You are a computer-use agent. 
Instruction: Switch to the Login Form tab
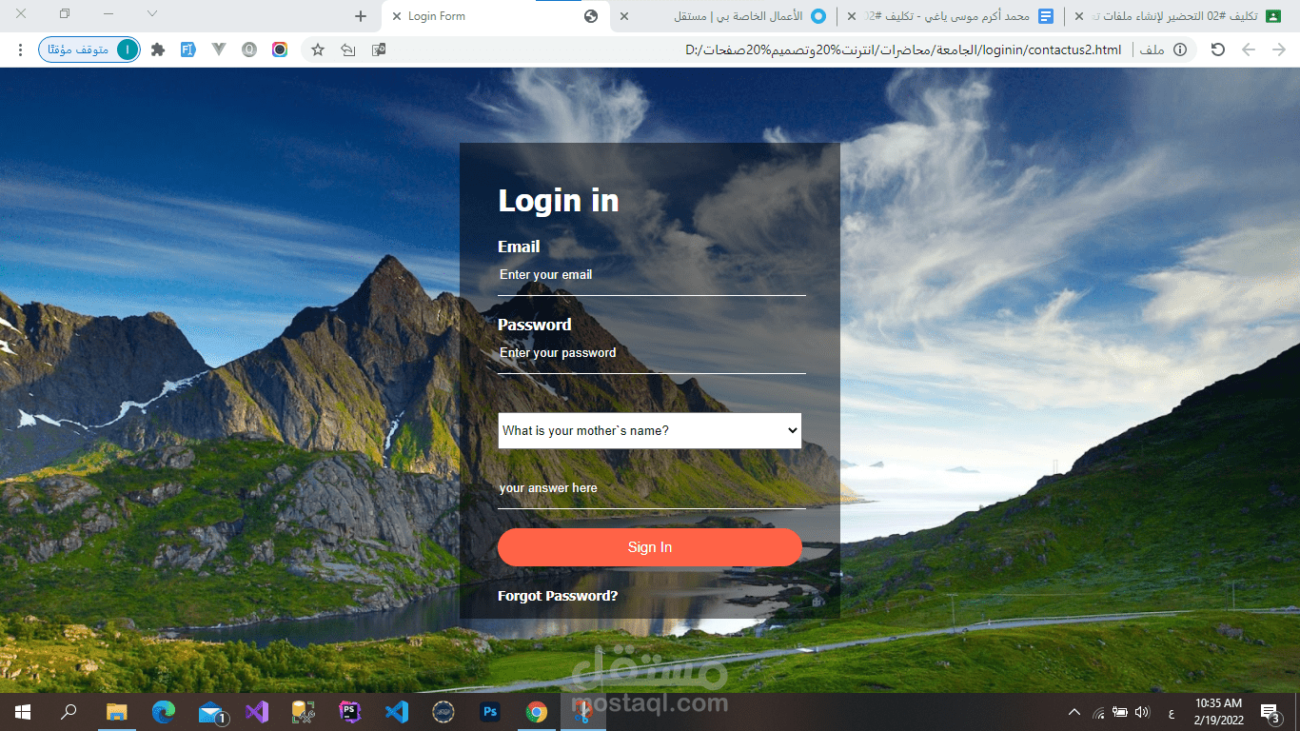495,16
